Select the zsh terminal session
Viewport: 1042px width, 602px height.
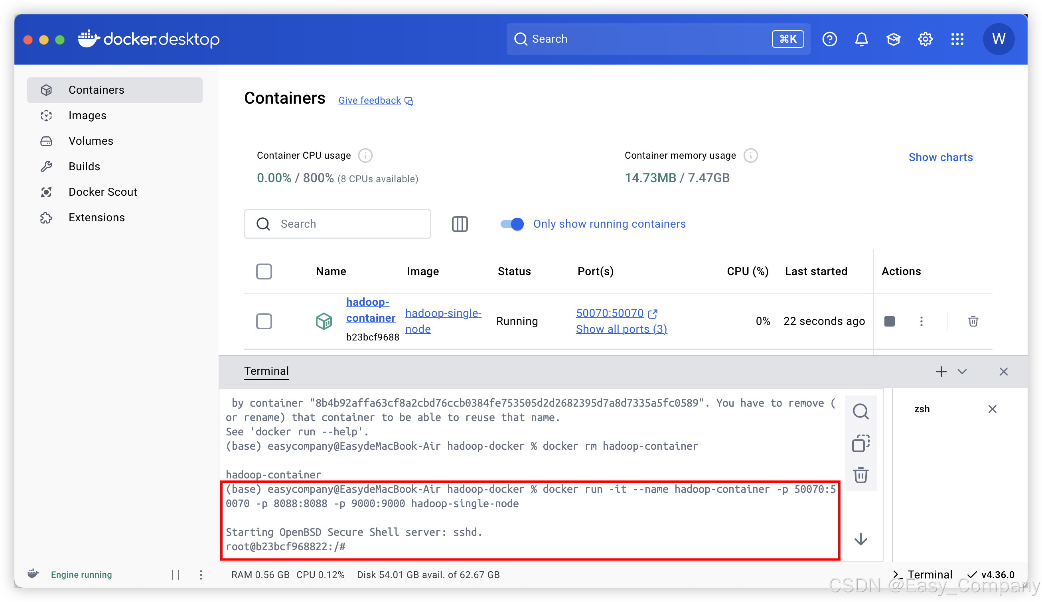[922, 409]
